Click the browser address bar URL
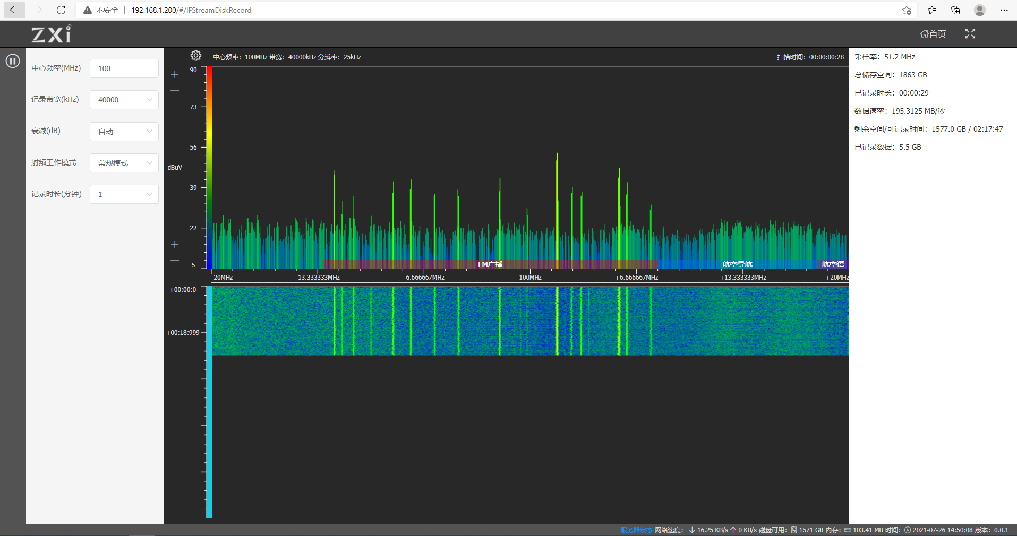 click(x=191, y=10)
